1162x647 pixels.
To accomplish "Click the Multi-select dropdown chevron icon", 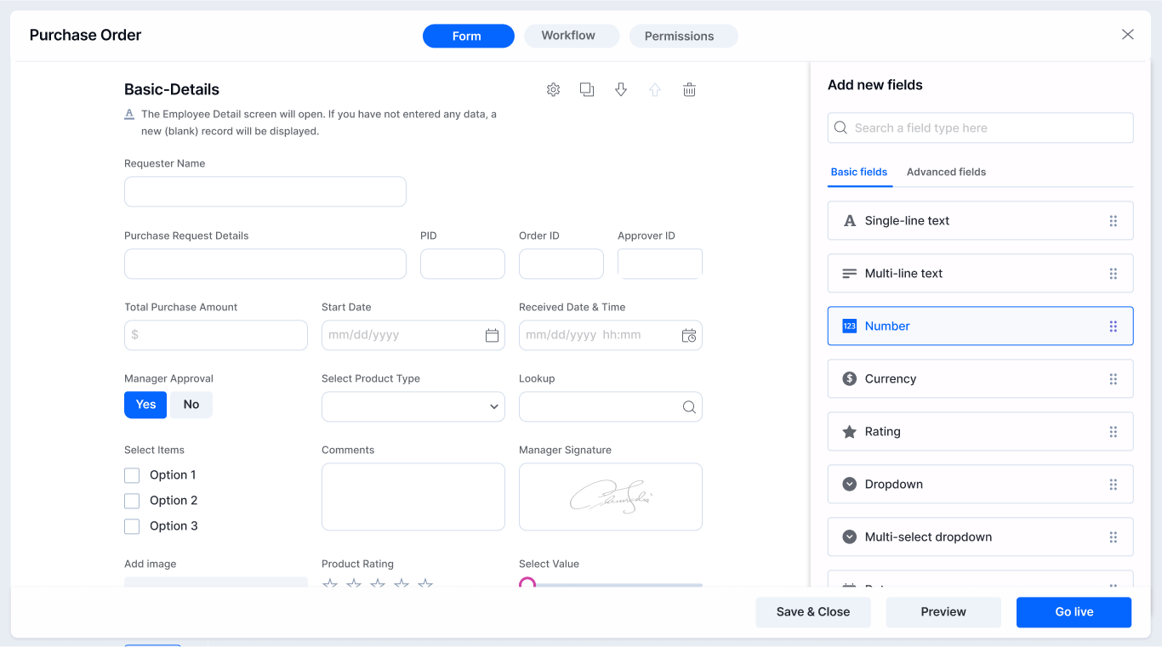I will tap(849, 537).
